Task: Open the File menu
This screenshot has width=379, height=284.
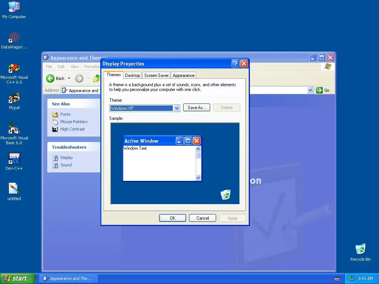Action: (x=49, y=67)
